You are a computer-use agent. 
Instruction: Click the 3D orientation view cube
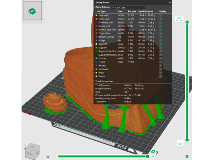(32, 151)
